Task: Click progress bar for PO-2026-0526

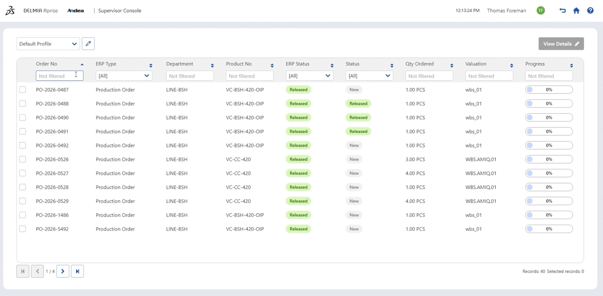Action: tap(549, 159)
